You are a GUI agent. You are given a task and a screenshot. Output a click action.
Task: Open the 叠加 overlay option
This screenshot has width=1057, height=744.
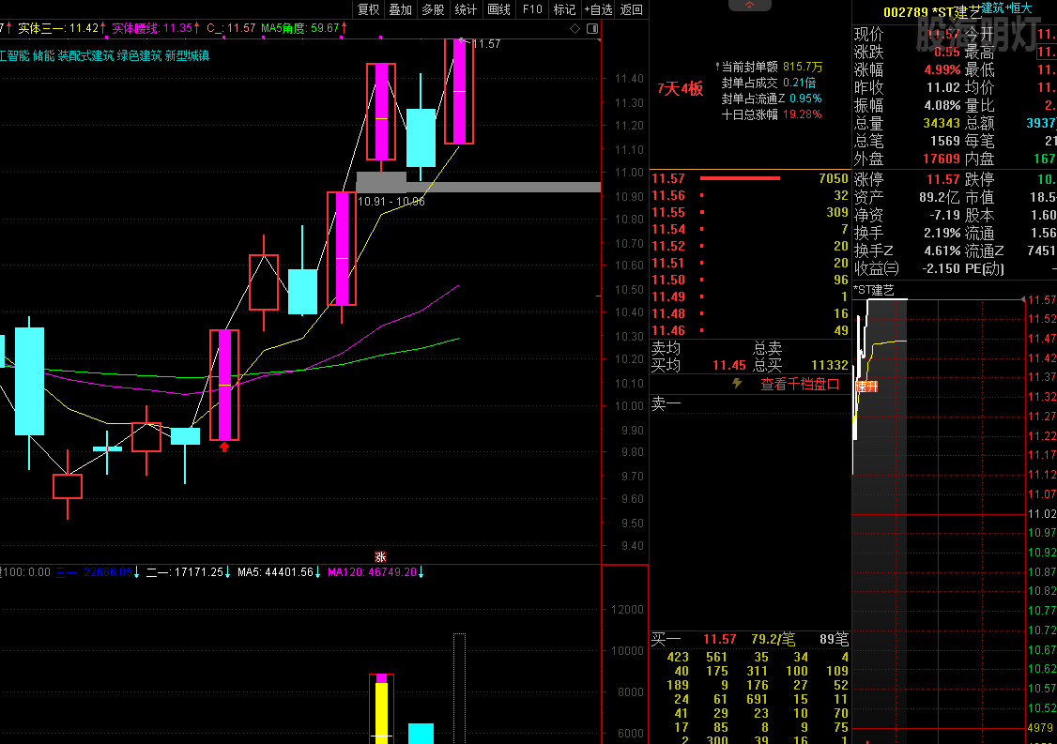[x=401, y=9]
